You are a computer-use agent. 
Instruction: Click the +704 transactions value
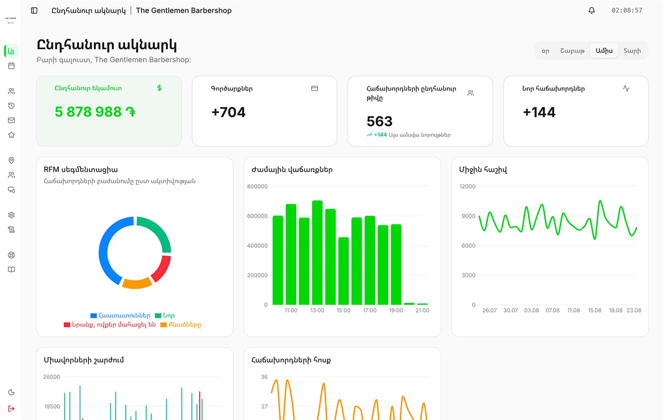(228, 112)
